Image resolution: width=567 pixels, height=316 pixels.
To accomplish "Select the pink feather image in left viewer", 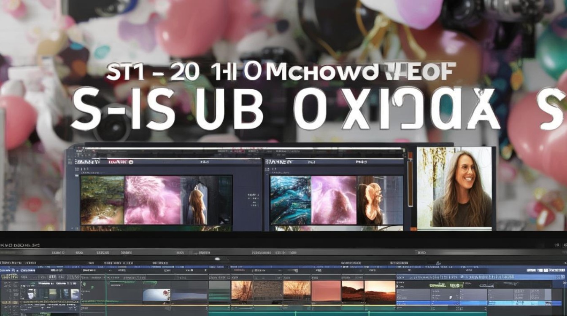I will click(152, 200).
